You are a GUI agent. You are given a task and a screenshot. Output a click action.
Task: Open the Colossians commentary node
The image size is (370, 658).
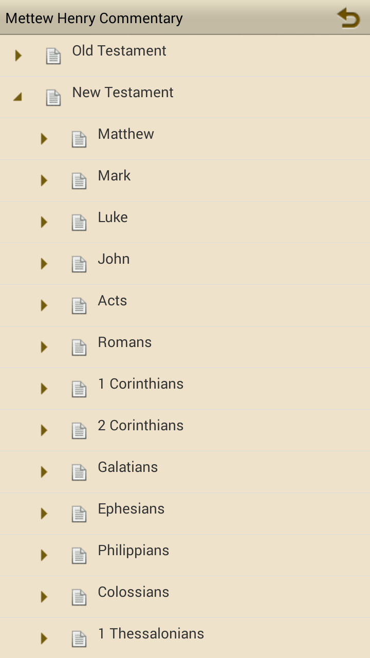click(133, 591)
